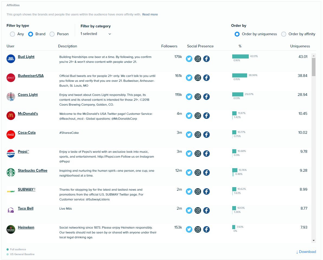Open Bud Light's Facebook icon
This screenshot has height=260, width=323.
click(206, 59)
